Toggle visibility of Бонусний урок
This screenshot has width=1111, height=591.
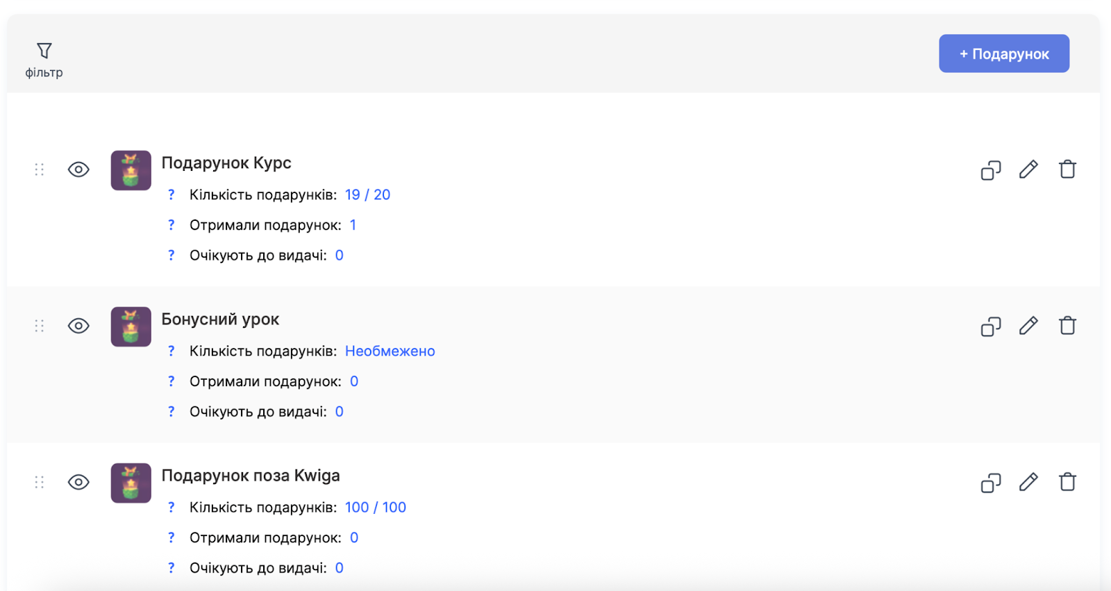78,326
